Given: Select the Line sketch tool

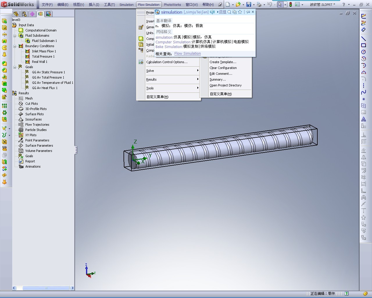Looking at the screenshot, I should [x=364, y=38].
